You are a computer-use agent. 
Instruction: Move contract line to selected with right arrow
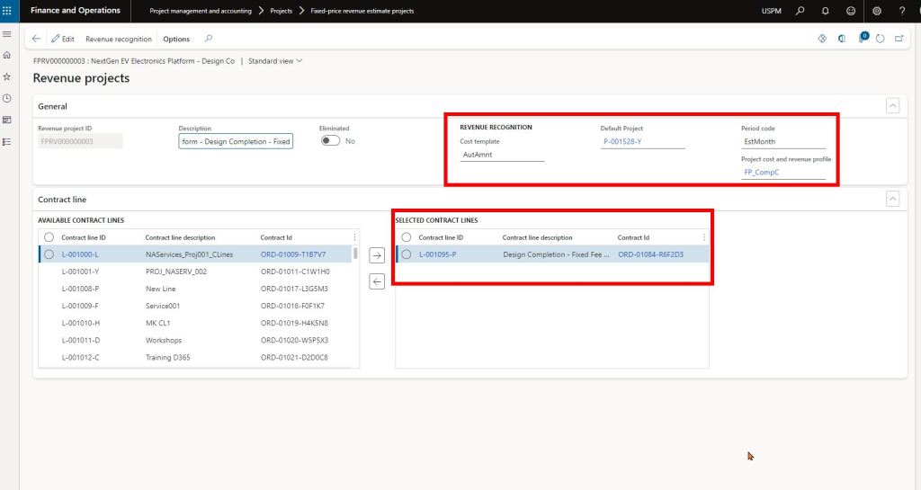tap(377, 255)
